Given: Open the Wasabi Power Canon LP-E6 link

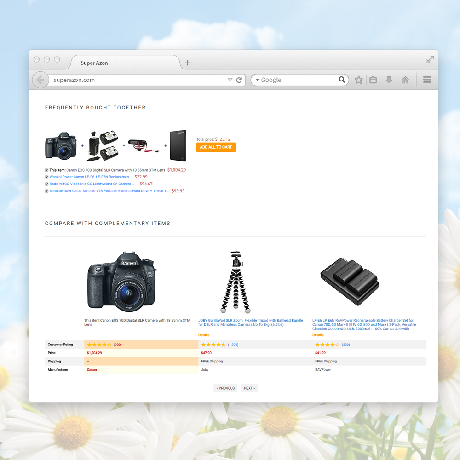Looking at the screenshot, I should [90, 177].
